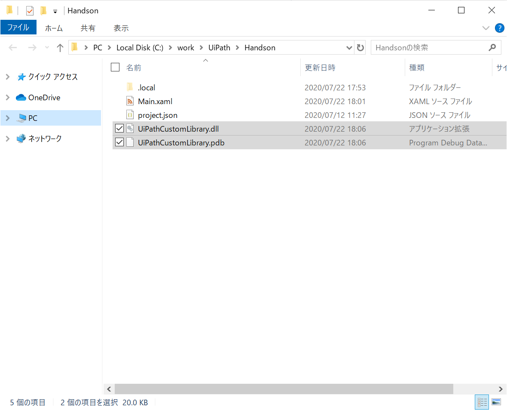Viewport: 507px width, 410px height.
Task: Expand OneDrive in navigation pane
Action: pos(8,97)
